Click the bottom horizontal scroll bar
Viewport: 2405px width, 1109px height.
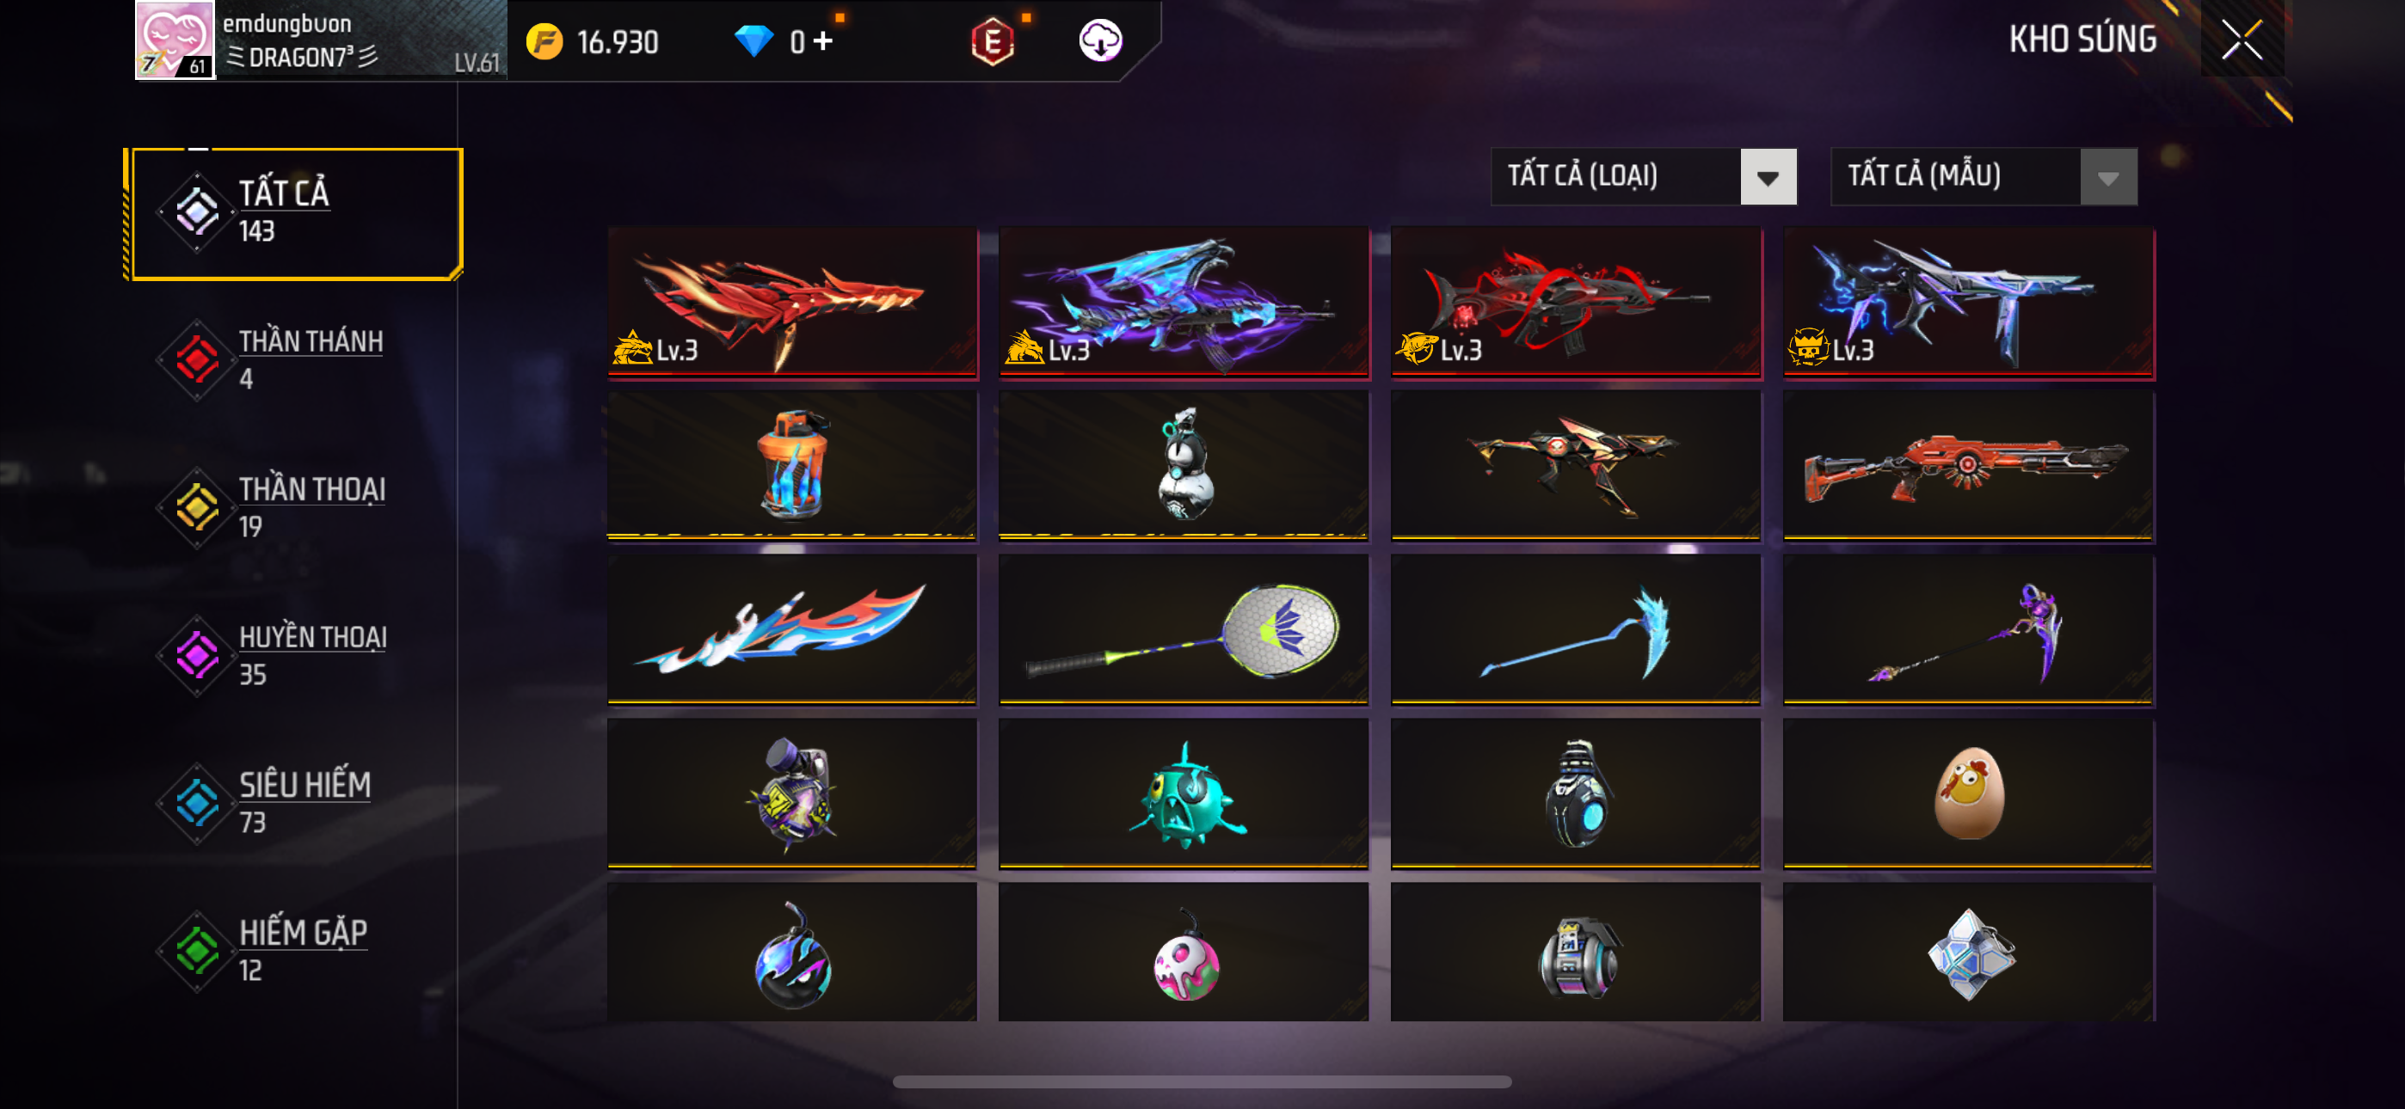1202,1082
